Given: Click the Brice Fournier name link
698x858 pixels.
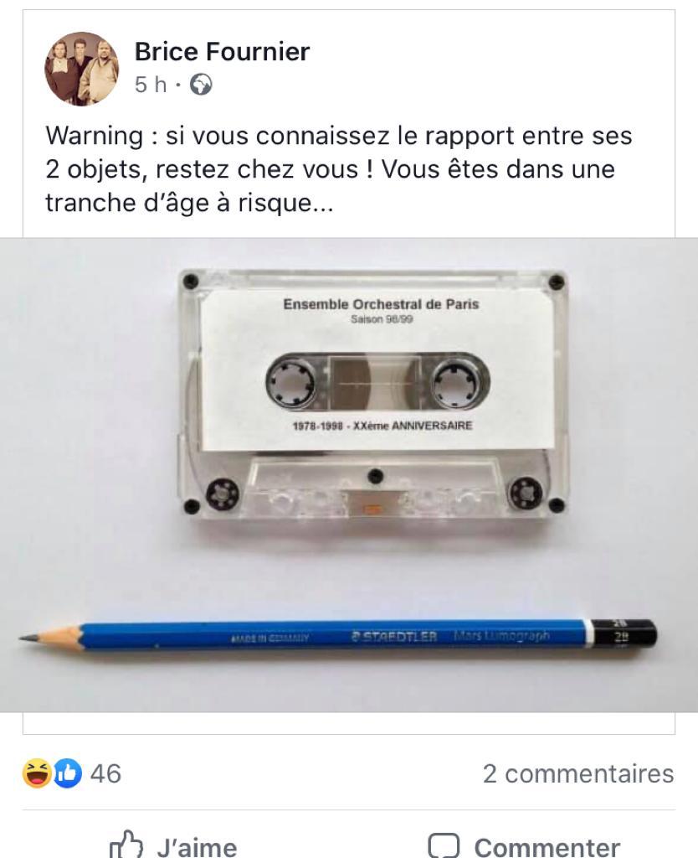Looking at the screenshot, I should pos(222,52).
